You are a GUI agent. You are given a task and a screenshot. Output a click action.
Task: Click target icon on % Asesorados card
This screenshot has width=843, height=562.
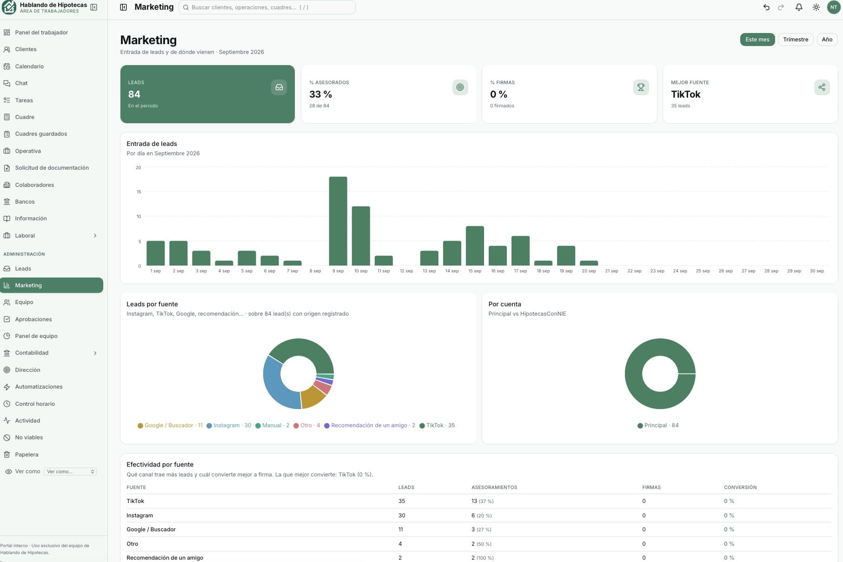(x=460, y=87)
